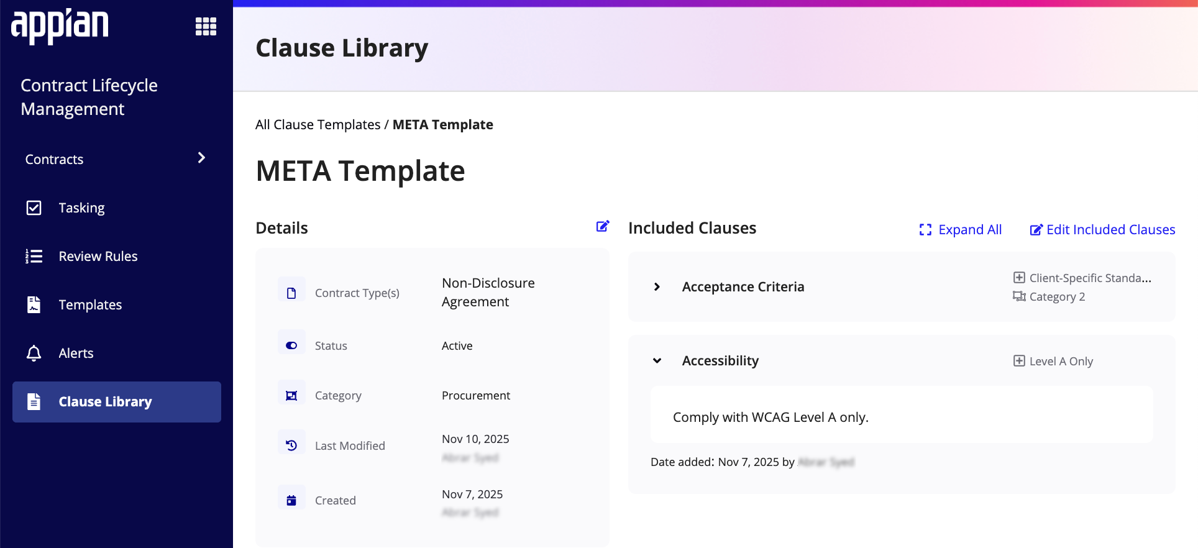Click the Accessibility clause title

tap(720, 360)
